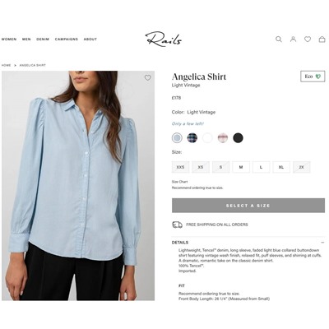Open the account profile icon
The image size is (329, 329).
(293, 39)
